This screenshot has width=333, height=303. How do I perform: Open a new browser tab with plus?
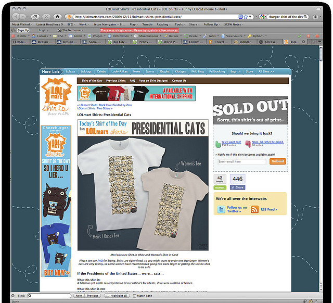tap(314, 42)
